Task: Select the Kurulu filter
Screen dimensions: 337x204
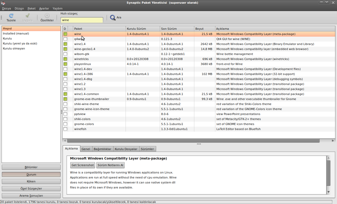Action: coord(31,38)
